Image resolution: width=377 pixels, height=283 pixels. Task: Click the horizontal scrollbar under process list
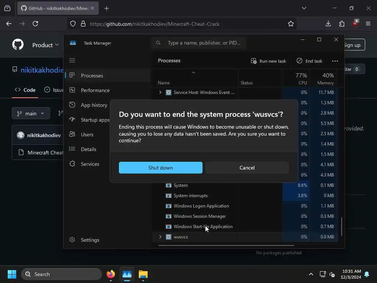click(x=226, y=245)
